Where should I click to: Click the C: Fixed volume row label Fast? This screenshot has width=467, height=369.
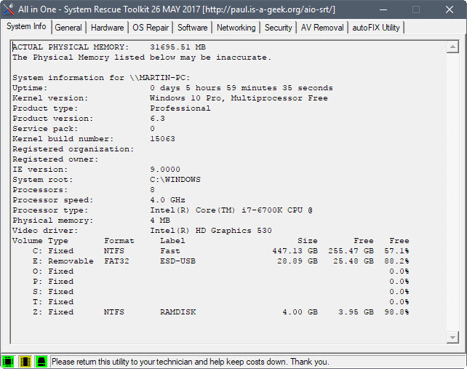(170, 251)
